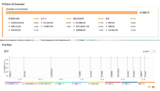Toggle the blue GPU temperature (°C) legend
Image resolution: width=160 pixels, height=91 pixels.
pyautogui.click(x=79, y=83)
